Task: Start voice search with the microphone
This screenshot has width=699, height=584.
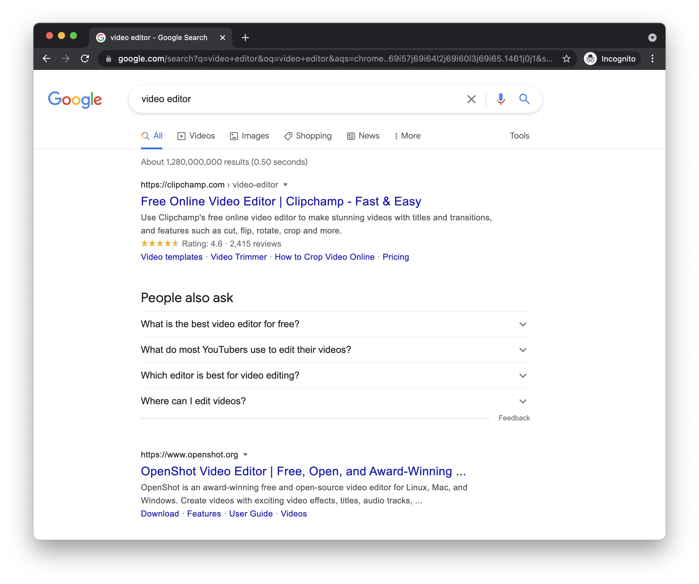Action: pyautogui.click(x=500, y=99)
